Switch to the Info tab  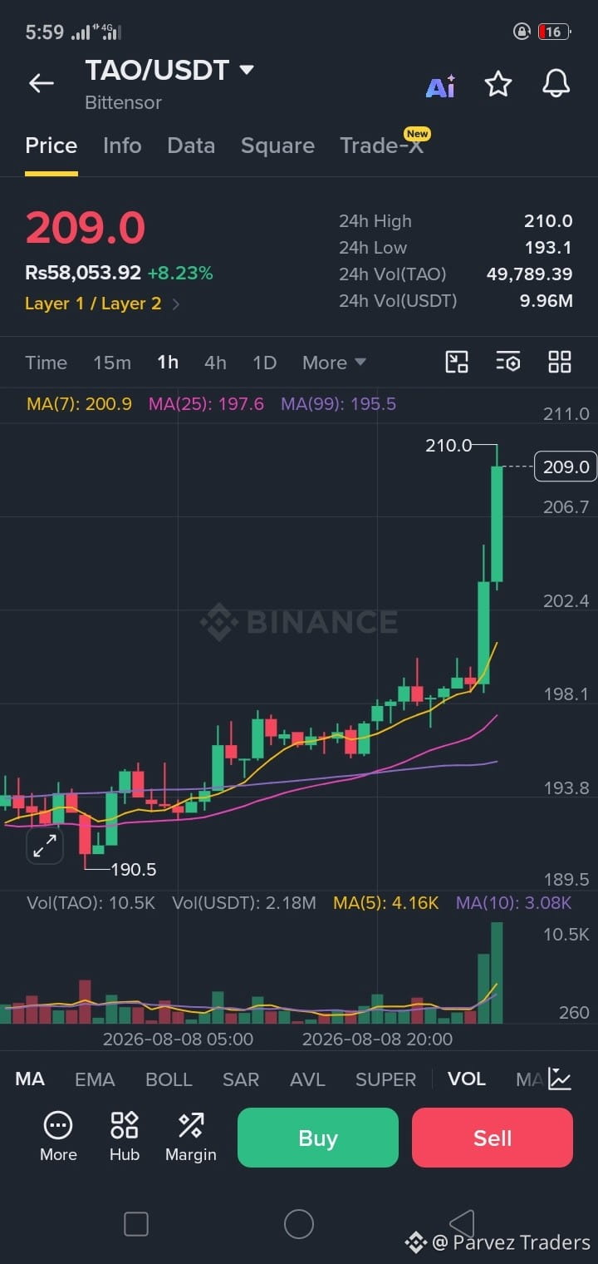122,146
